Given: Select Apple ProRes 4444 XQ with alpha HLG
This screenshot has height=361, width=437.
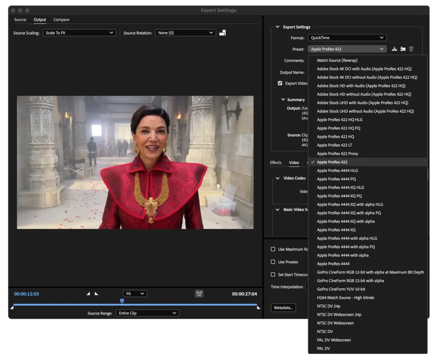Looking at the screenshot, I should 367,204.
